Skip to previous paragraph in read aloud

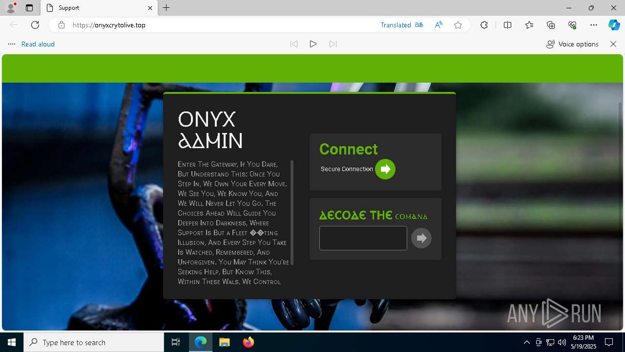(x=294, y=44)
